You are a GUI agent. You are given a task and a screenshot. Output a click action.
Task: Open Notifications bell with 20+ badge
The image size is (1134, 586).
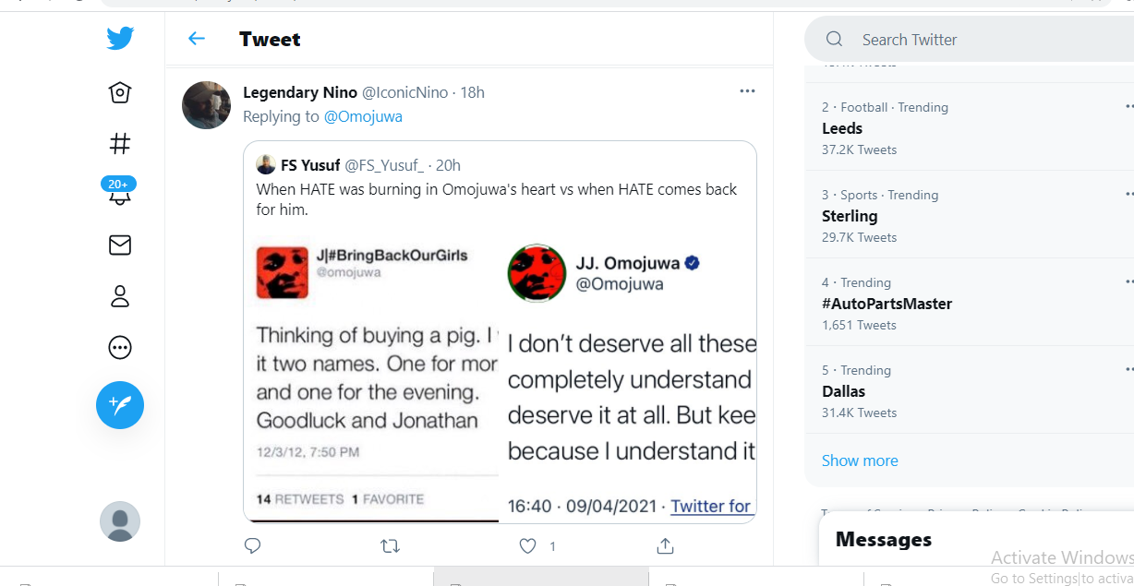point(120,193)
